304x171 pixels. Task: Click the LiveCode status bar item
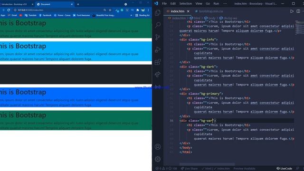click(x=284, y=169)
